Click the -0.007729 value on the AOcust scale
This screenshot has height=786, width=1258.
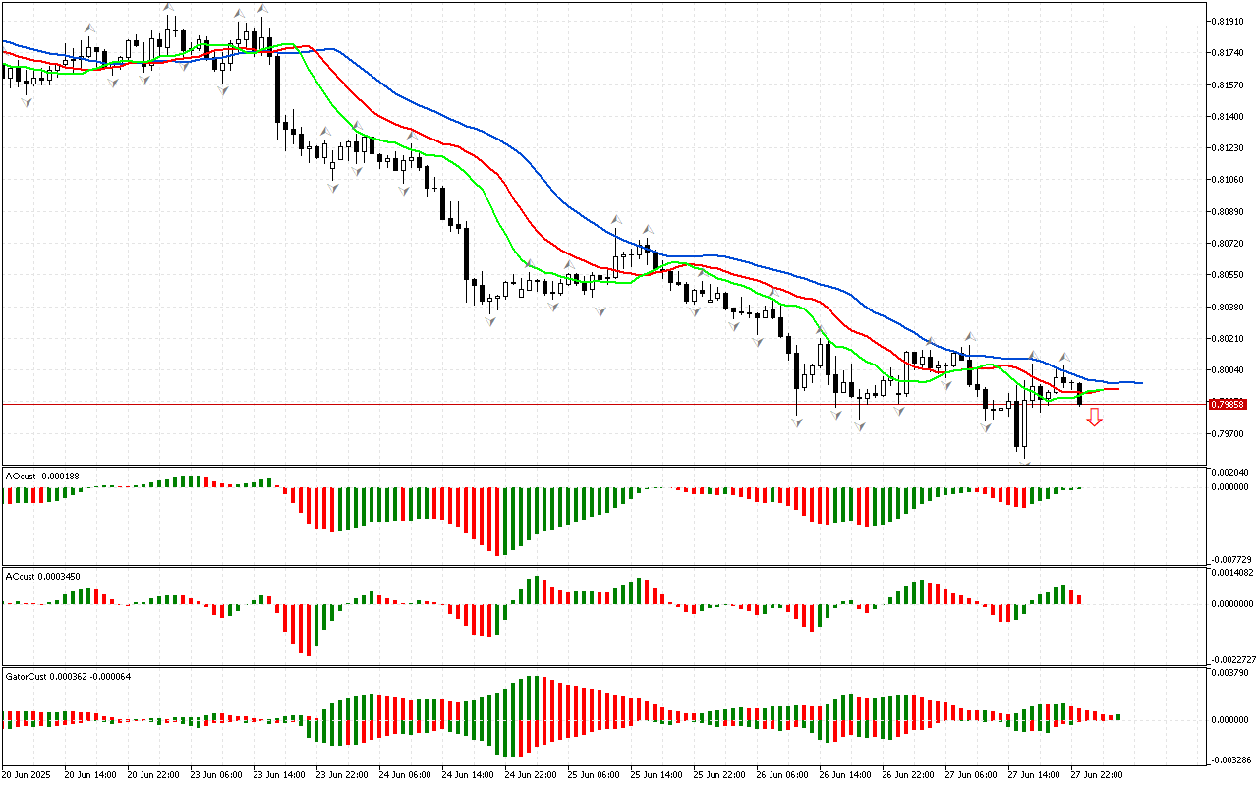coord(1231,558)
